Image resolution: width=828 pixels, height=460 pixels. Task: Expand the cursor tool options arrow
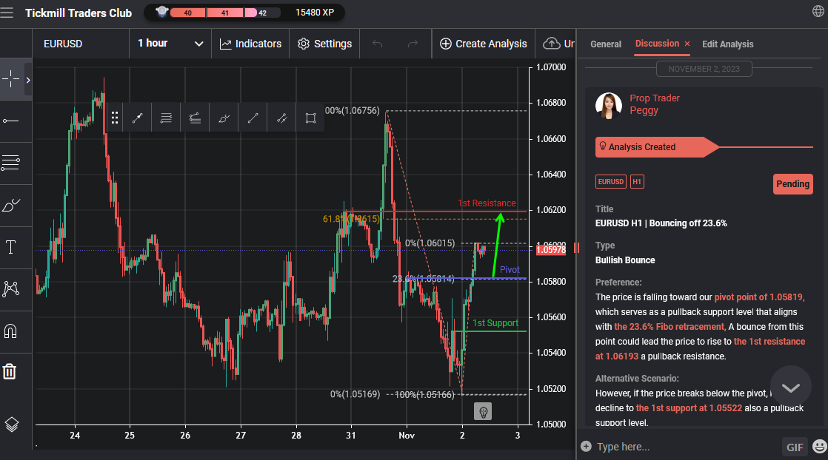28,80
